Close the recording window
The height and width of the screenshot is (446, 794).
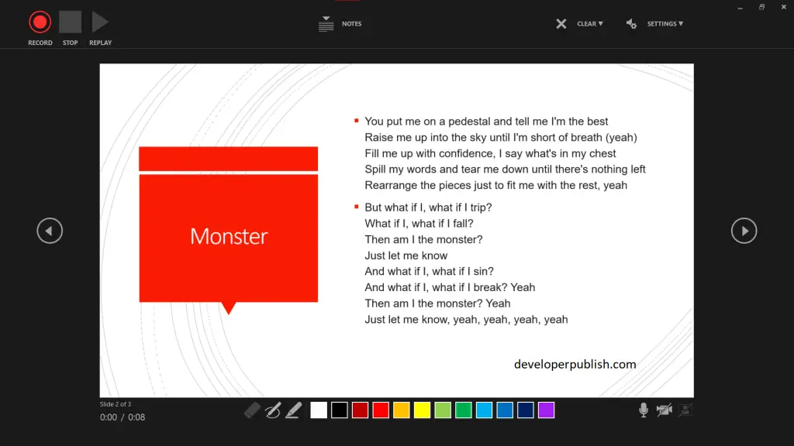(783, 7)
